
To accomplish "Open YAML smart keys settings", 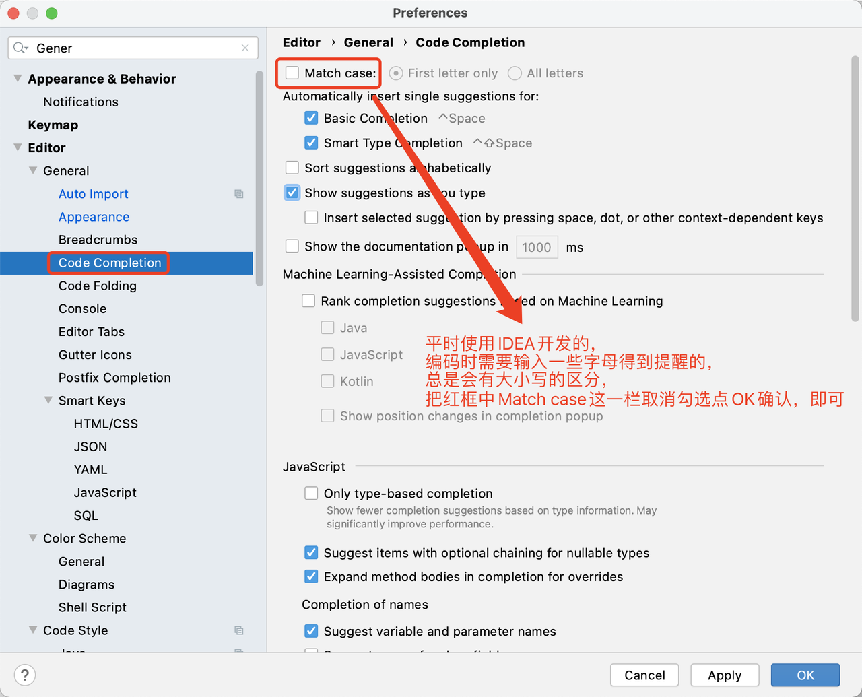I will pyautogui.click(x=91, y=469).
